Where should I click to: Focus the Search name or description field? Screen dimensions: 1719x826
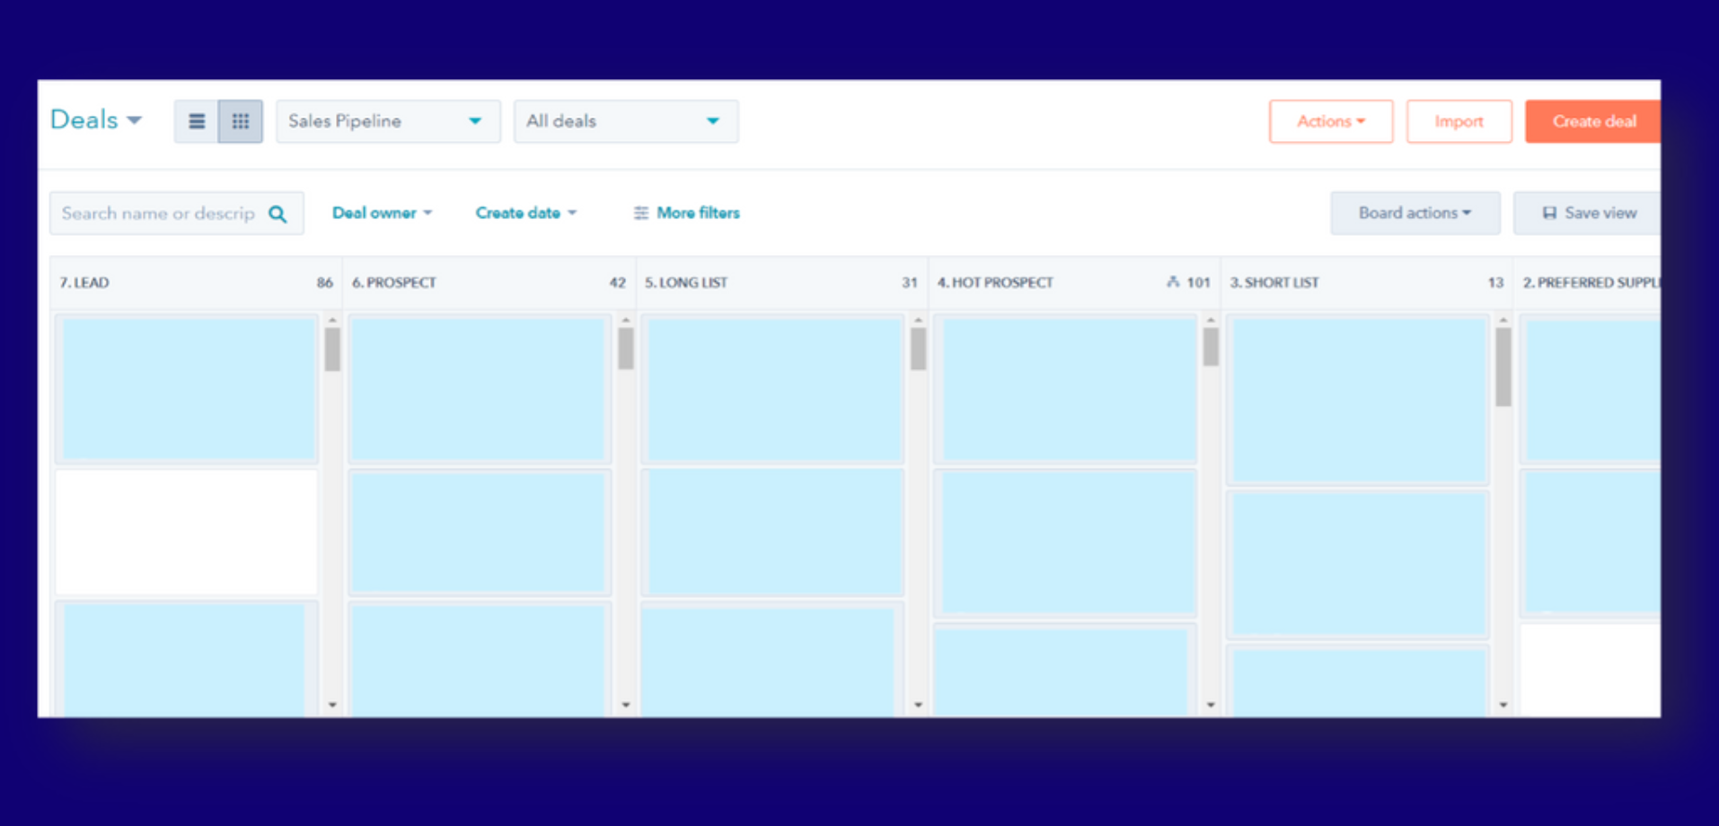click(177, 214)
